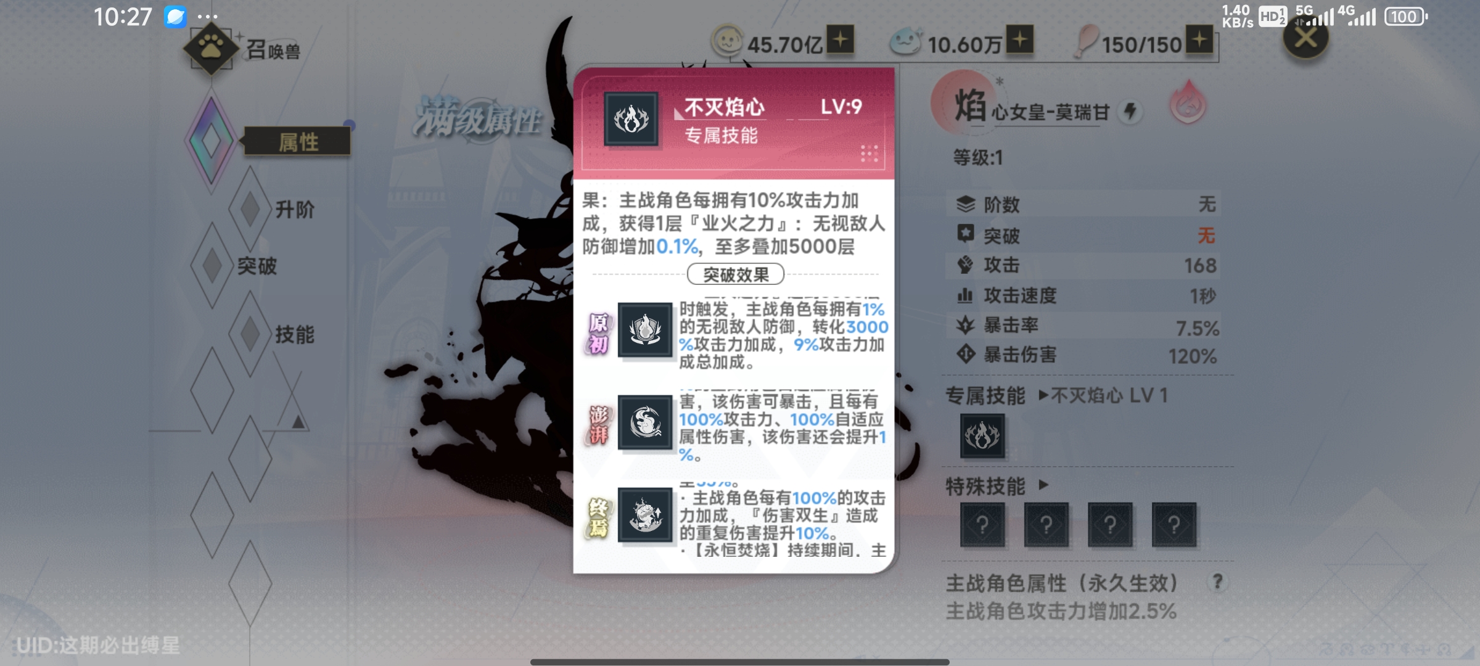Refill stamina 150/150 with plus button
This screenshot has height=666, width=1480.
1199,40
